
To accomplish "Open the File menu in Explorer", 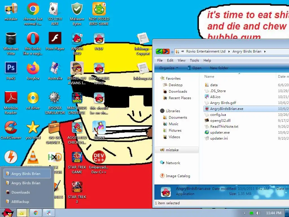I will (x=160, y=60).
